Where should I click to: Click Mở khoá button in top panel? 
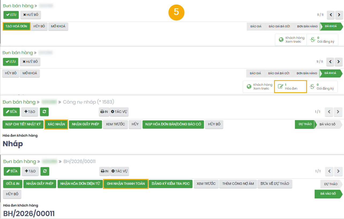58,26
